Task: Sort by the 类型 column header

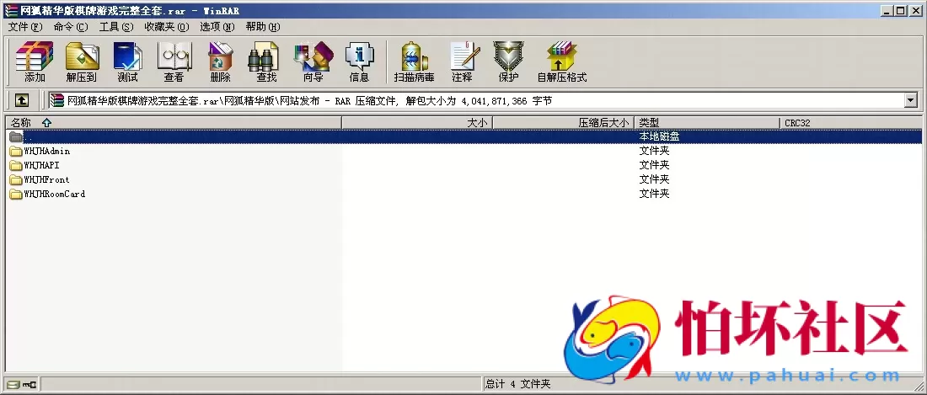Action: (707, 123)
